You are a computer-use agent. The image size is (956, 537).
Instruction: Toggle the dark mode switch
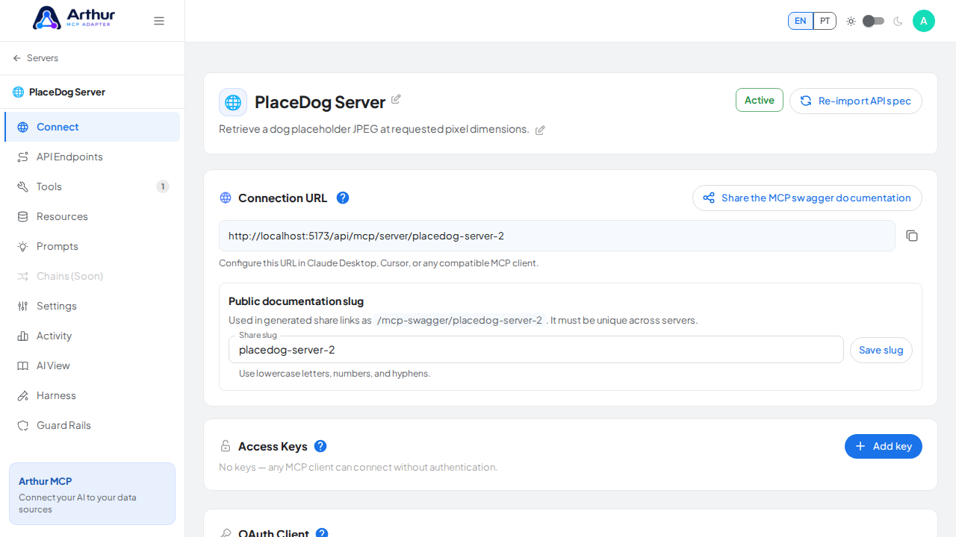click(x=874, y=21)
